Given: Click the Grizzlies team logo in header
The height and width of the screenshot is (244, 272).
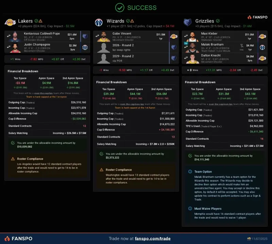Looking at the screenshot, I should pos(188,23).
